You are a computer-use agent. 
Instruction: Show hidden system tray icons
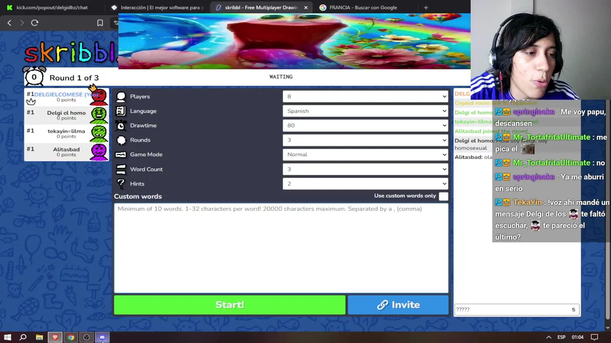coord(548,337)
